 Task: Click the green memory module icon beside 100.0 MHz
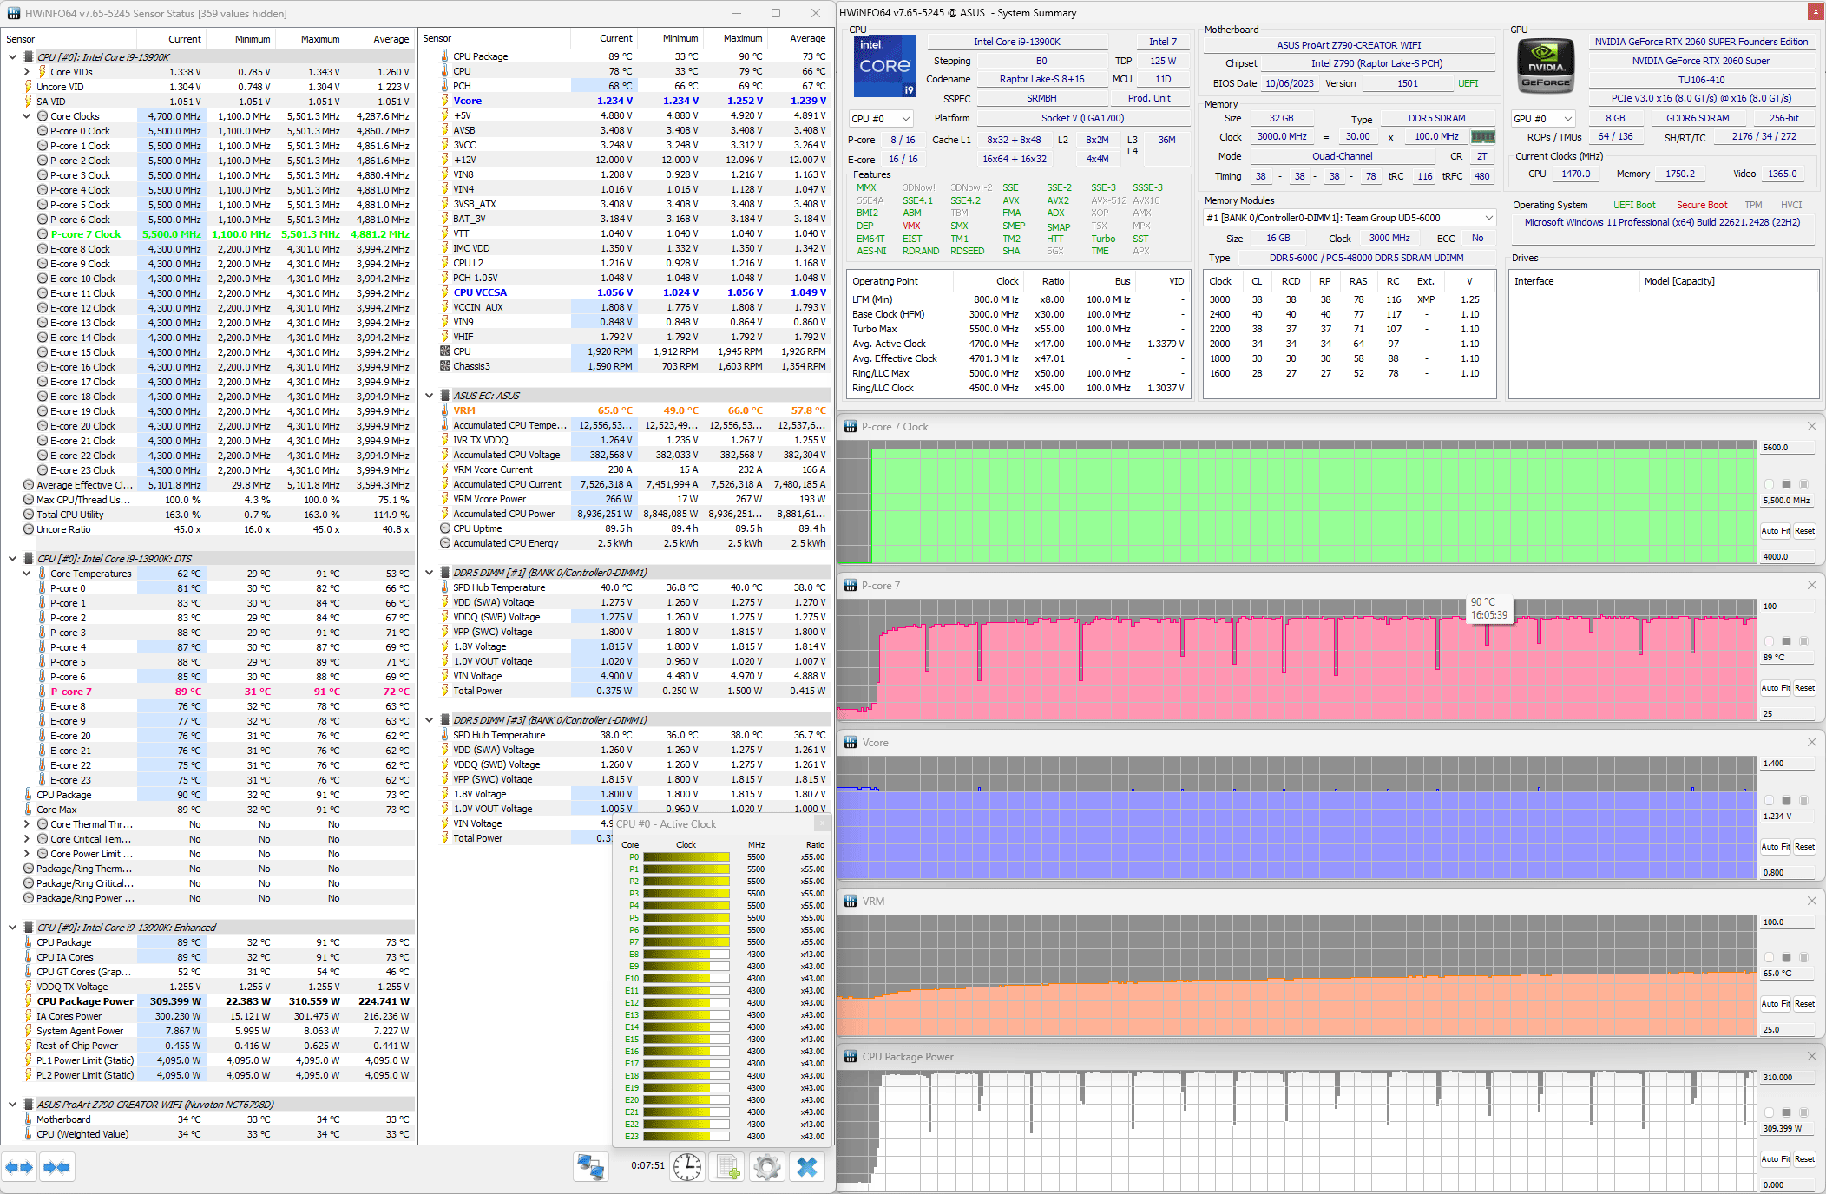click(x=1483, y=136)
